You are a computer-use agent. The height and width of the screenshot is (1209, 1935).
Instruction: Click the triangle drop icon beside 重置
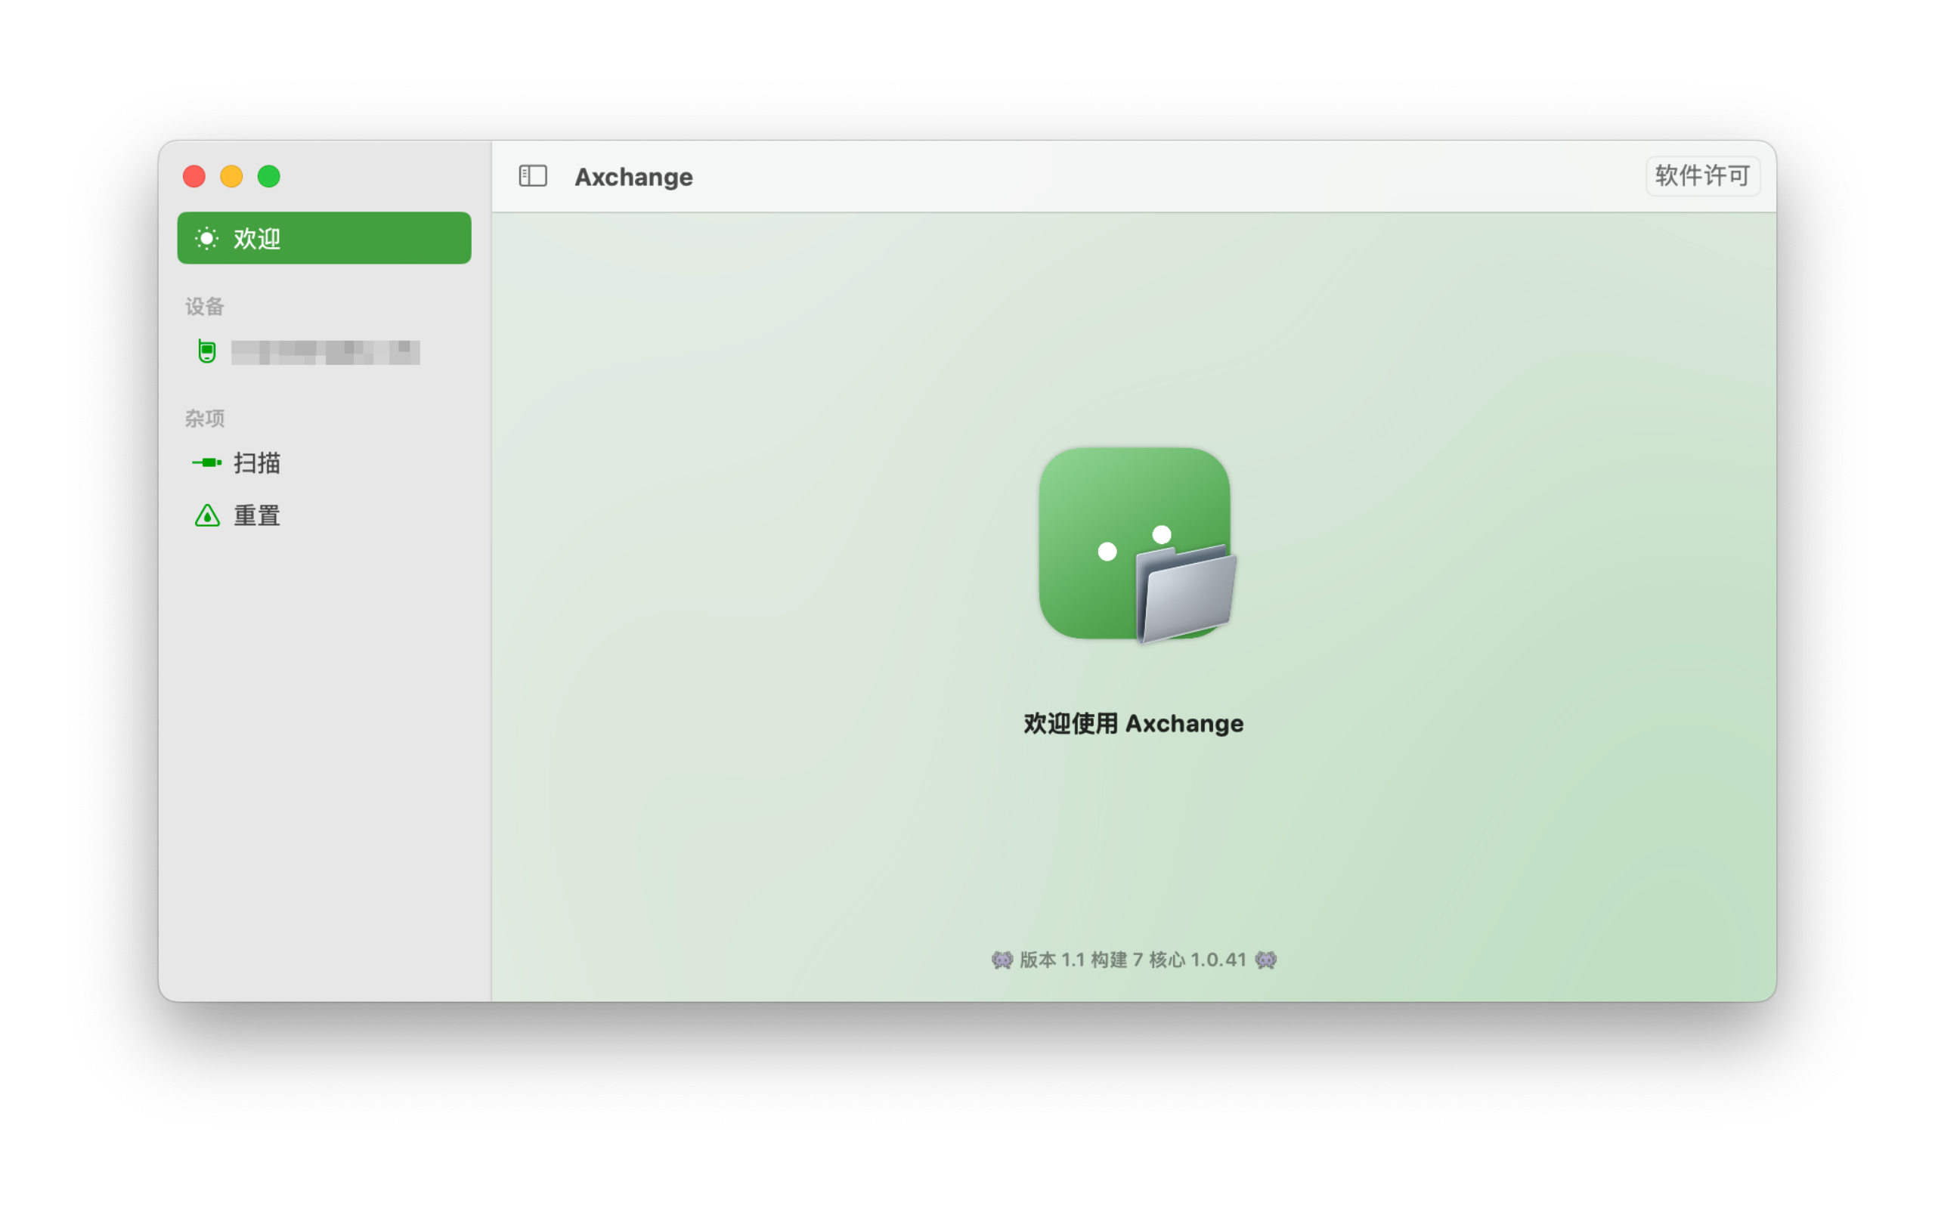click(207, 515)
